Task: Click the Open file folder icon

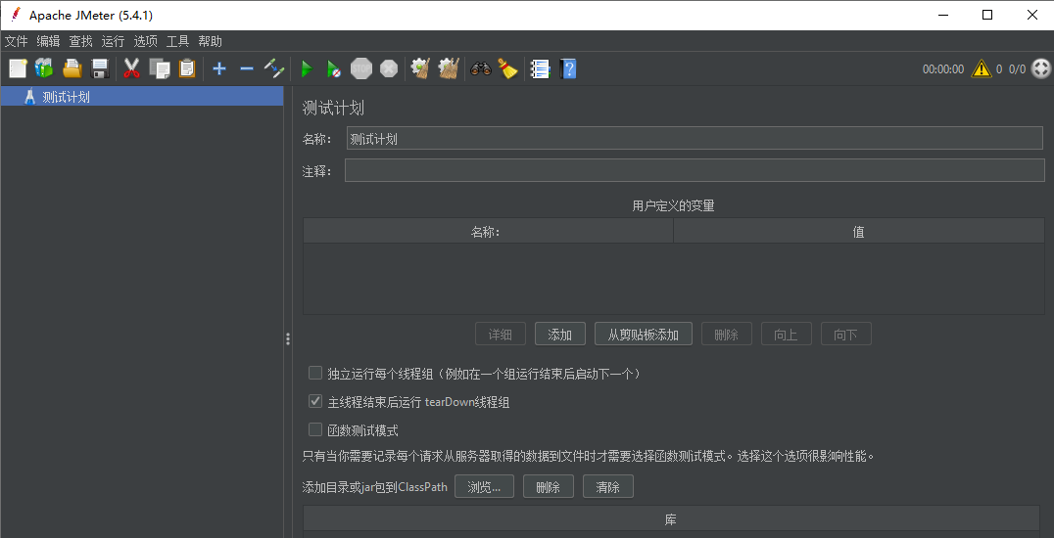Action: 72,68
